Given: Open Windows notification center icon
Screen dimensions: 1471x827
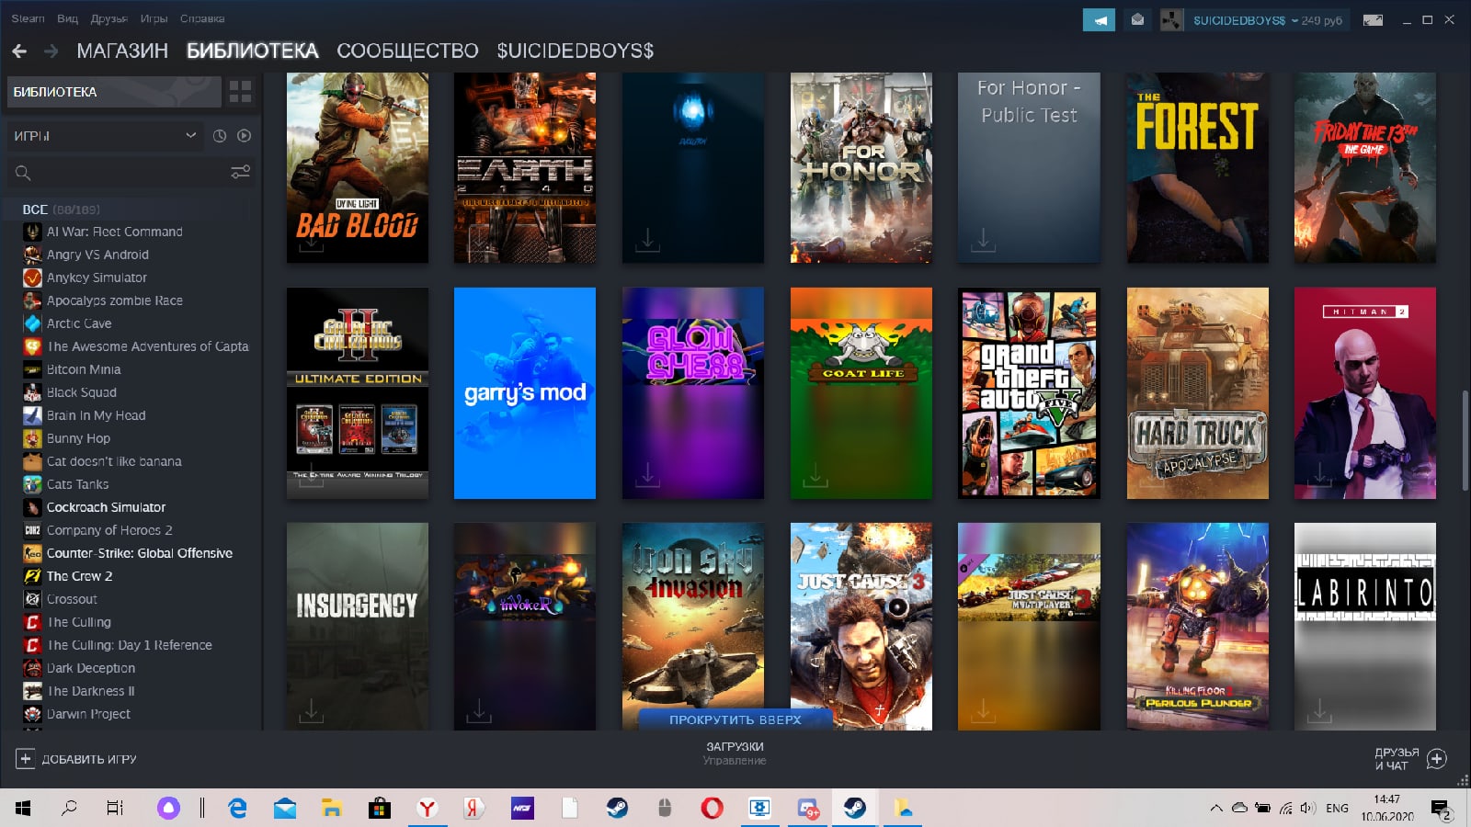Looking at the screenshot, I should (1441, 809).
